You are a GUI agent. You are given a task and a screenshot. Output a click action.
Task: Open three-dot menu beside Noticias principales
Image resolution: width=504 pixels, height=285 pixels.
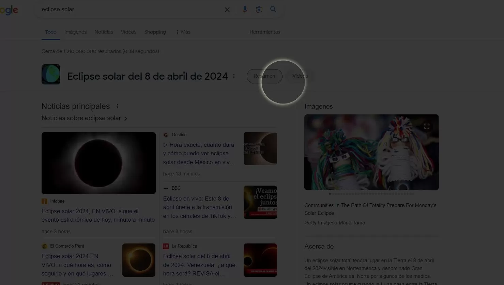(x=117, y=106)
